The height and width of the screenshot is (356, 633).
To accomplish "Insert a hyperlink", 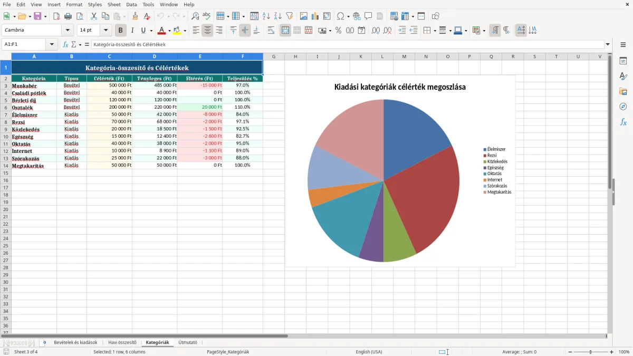I will click(357, 16).
